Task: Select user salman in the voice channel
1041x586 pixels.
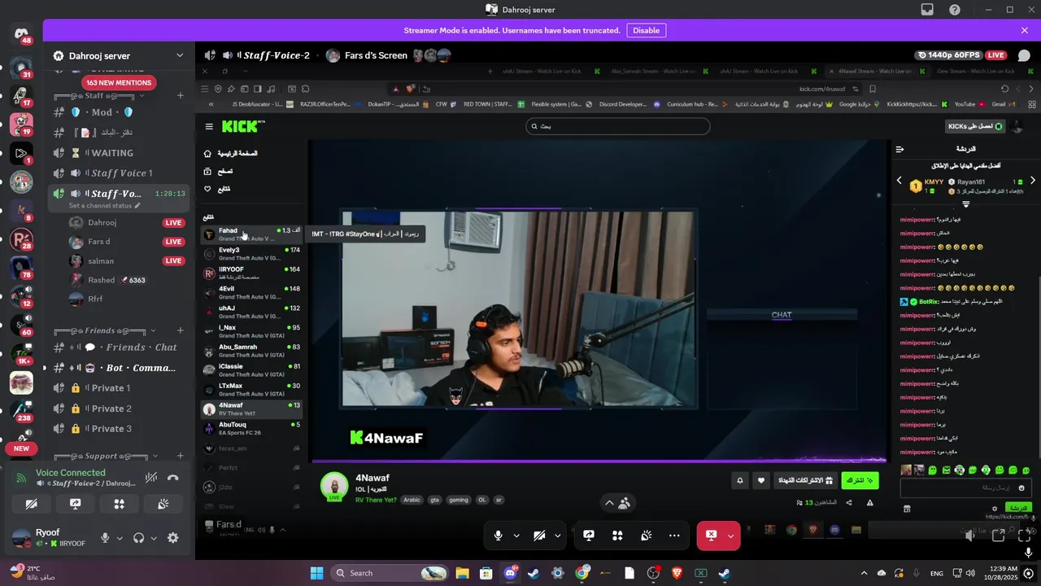Action: pyautogui.click(x=127, y=261)
